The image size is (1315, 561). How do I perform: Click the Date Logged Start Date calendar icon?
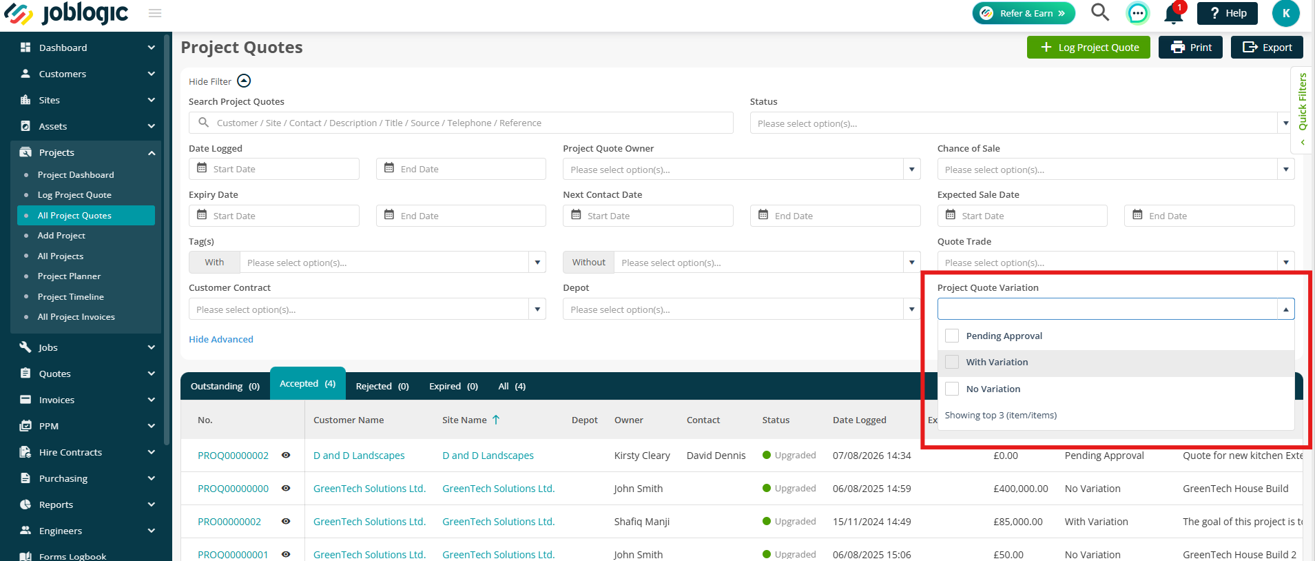coord(202,168)
